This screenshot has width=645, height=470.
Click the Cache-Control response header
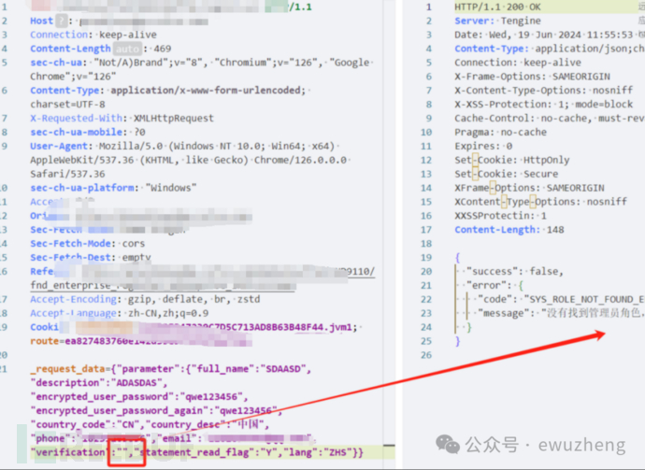(550, 119)
